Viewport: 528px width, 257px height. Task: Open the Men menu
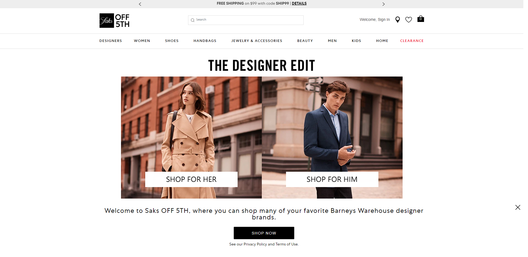click(x=332, y=41)
